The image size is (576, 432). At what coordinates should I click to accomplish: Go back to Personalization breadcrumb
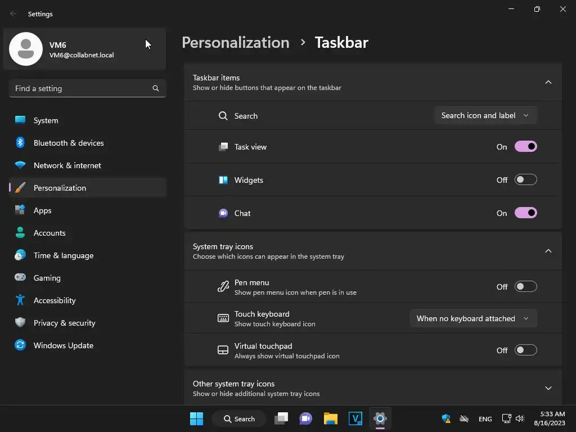[236, 43]
